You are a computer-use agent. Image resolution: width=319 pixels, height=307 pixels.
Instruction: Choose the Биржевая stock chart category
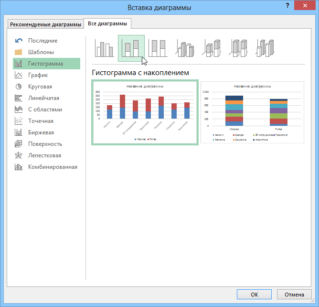pos(41,132)
